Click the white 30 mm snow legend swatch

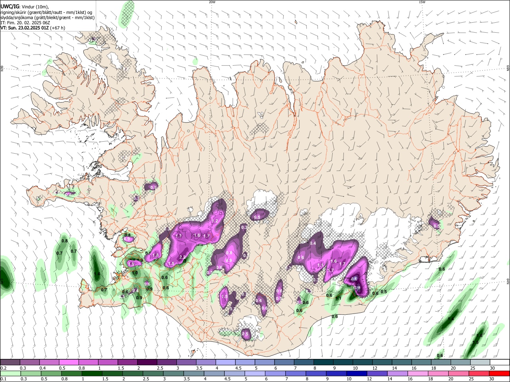tap(500, 363)
